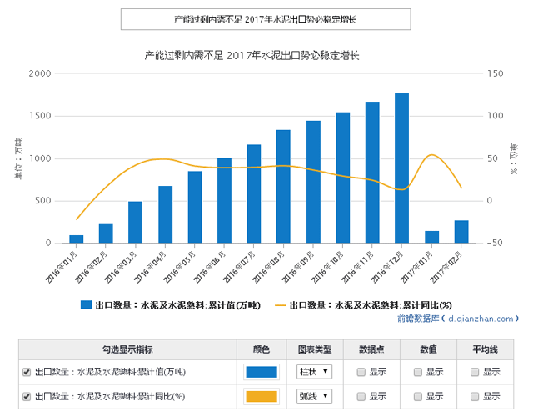This screenshot has width=533, height=417.
Task: Click the 累计值(万吨) legend label text
Action: 178,305
